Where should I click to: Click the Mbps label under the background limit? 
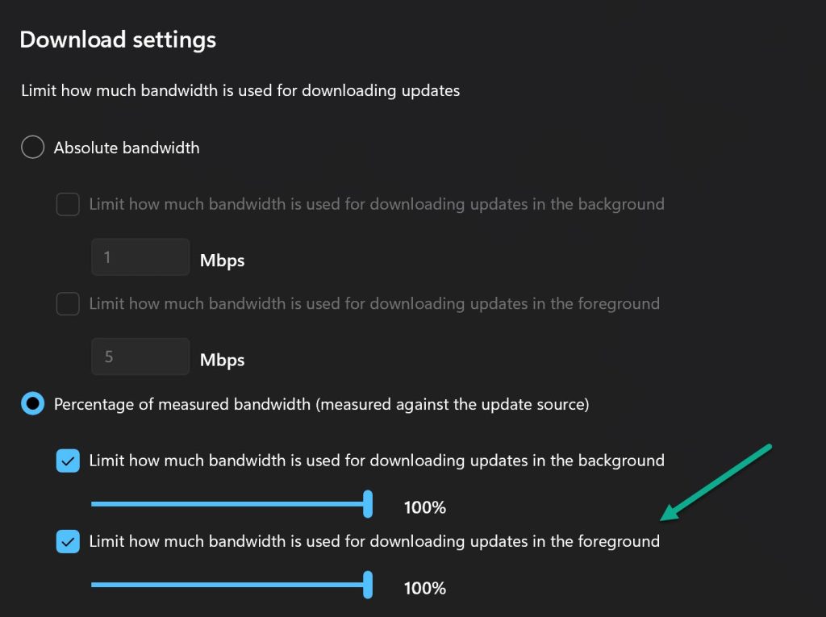222,260
